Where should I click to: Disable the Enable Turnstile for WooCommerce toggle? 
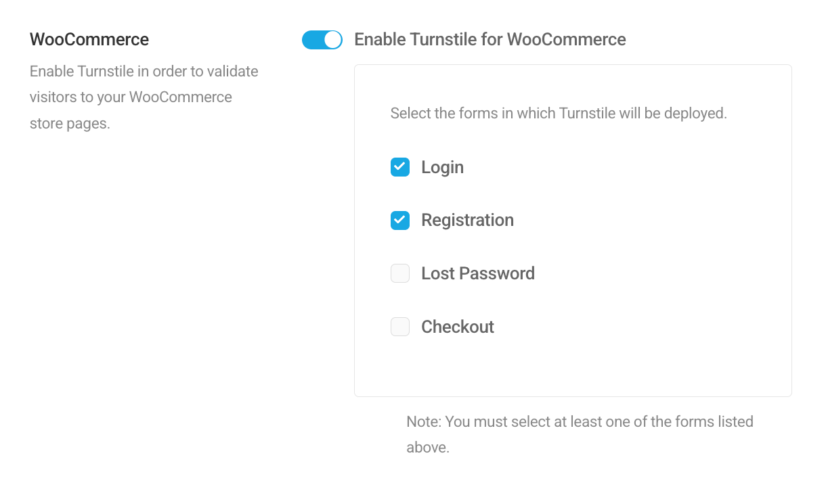click(x=322, y=39)
